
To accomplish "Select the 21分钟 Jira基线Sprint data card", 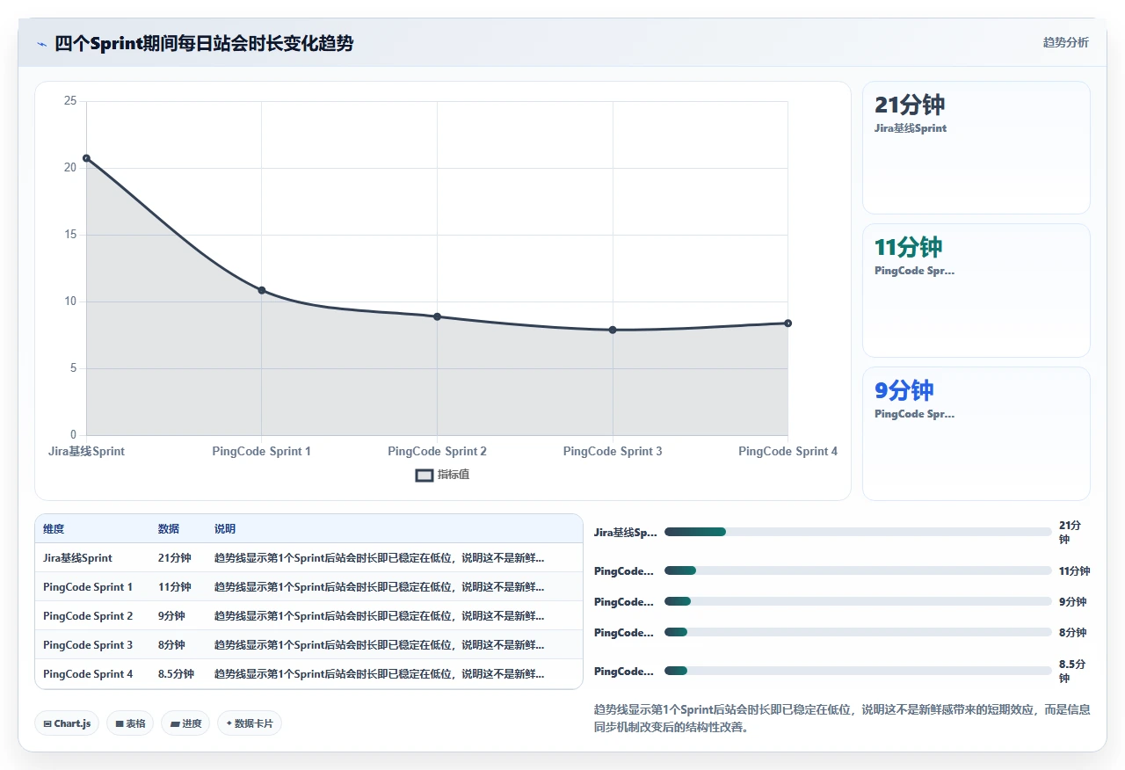I will point(976,148).
